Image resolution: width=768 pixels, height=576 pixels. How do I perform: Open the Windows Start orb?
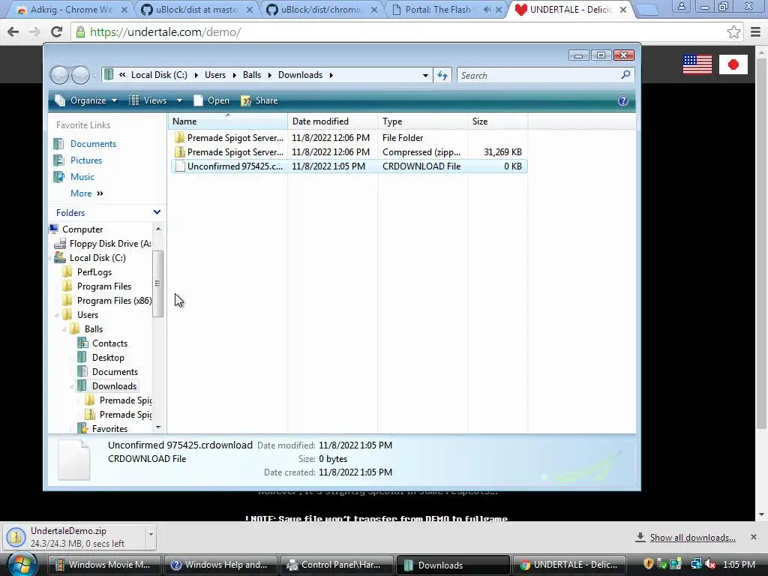coord(22,564)
